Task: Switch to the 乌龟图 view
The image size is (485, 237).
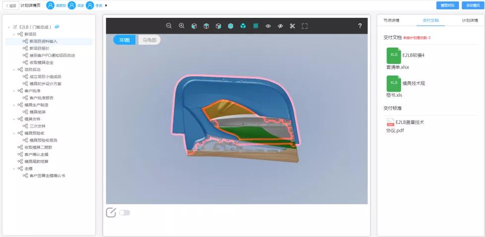Action: [x=149, y=40]
